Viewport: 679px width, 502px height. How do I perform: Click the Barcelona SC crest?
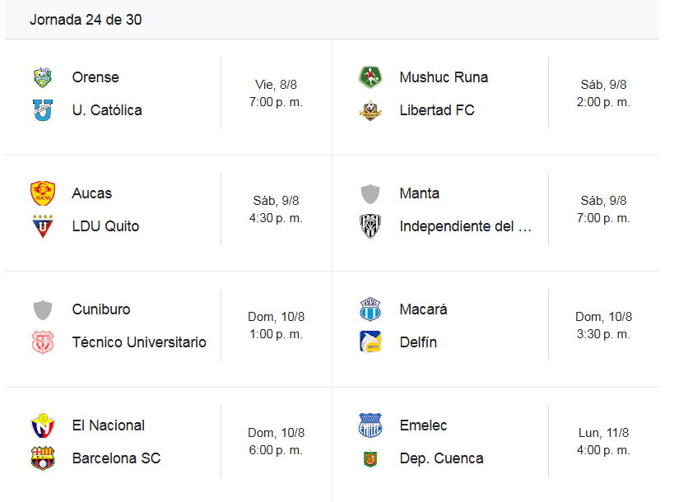43,458
